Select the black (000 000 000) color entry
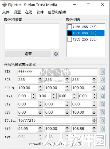Viewport: 110px width, 149px height. [x=85, y=33]
